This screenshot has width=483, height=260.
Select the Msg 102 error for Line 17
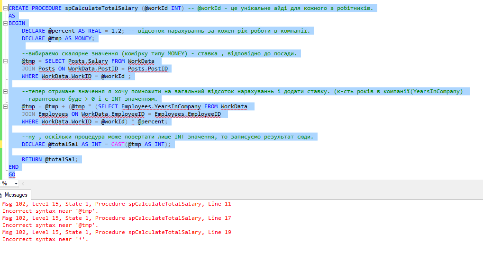click(117, 218)
